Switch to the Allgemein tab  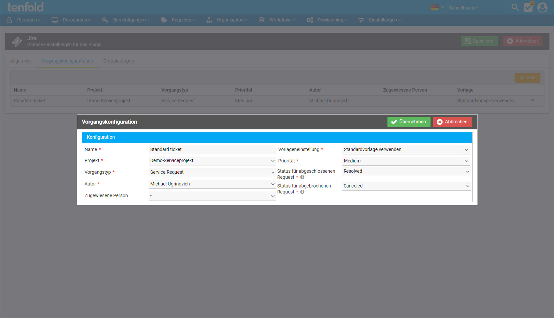click(20, 61)
